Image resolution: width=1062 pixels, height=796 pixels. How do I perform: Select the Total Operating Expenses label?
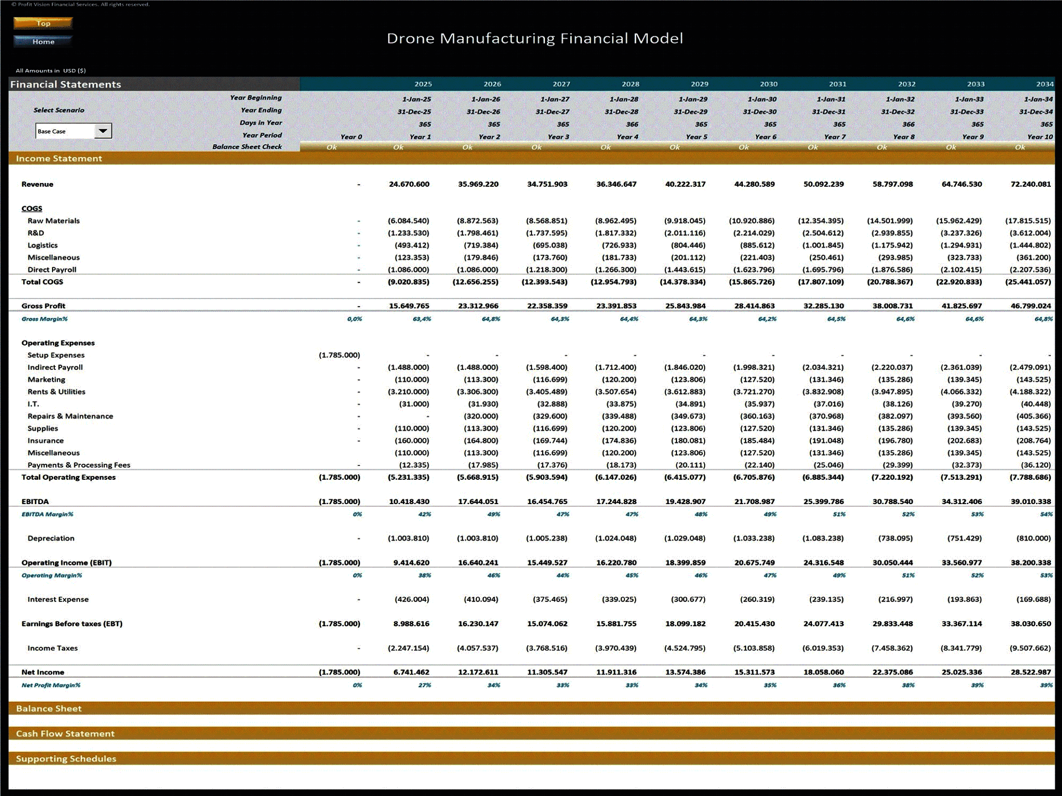69,477
